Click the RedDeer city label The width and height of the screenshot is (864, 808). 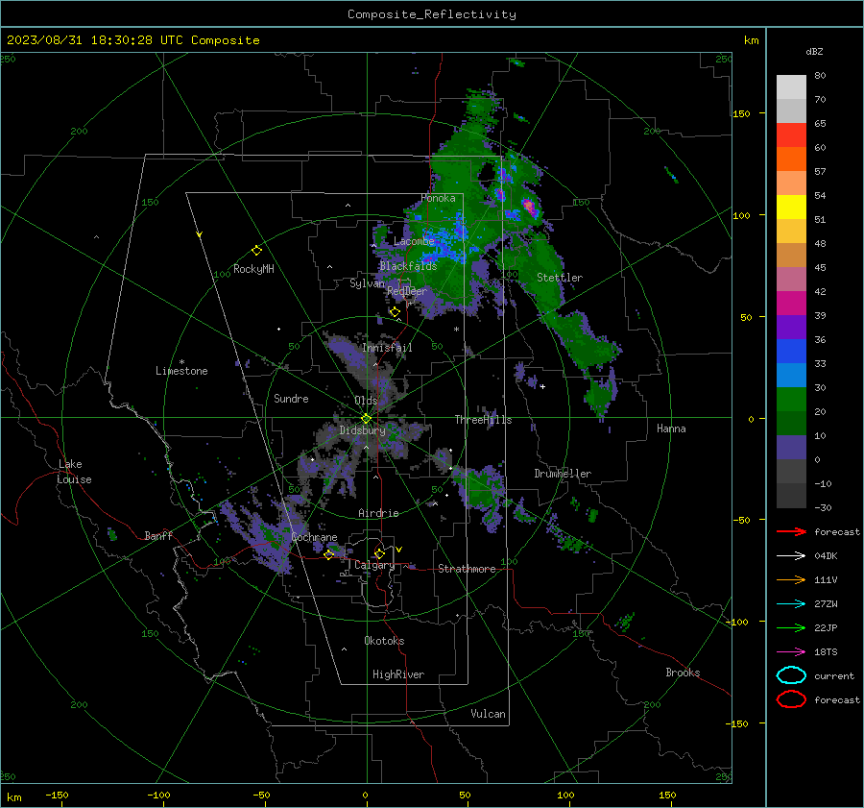407,291
